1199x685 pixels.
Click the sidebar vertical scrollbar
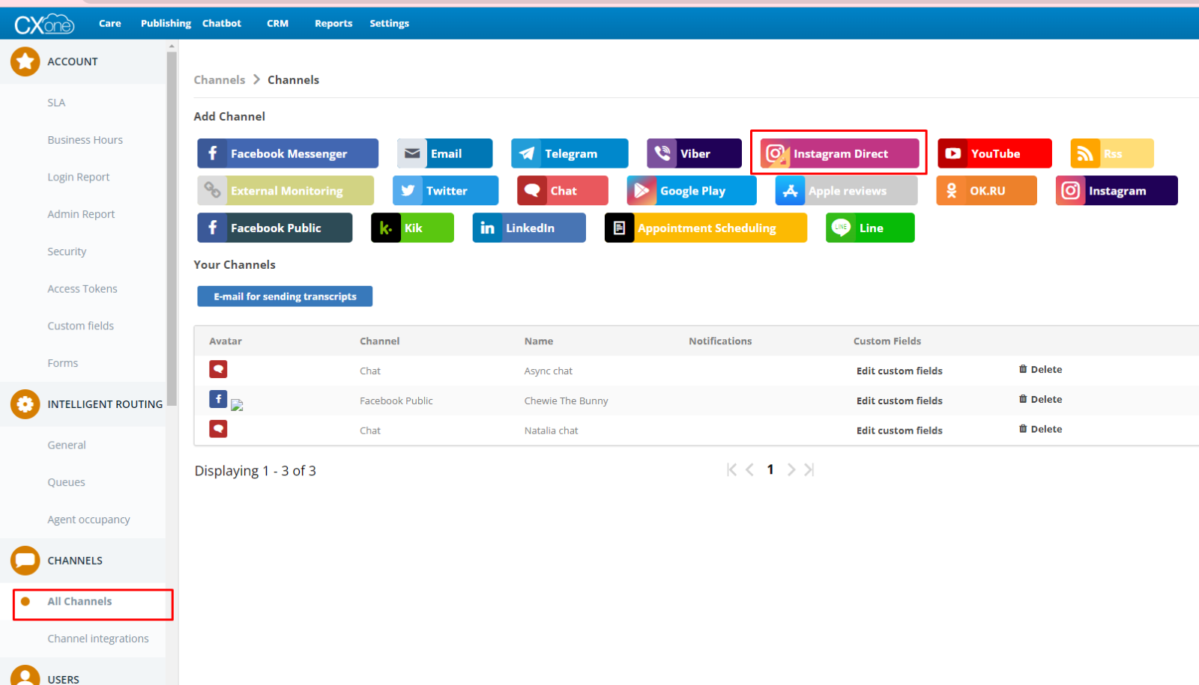[172, 228]
